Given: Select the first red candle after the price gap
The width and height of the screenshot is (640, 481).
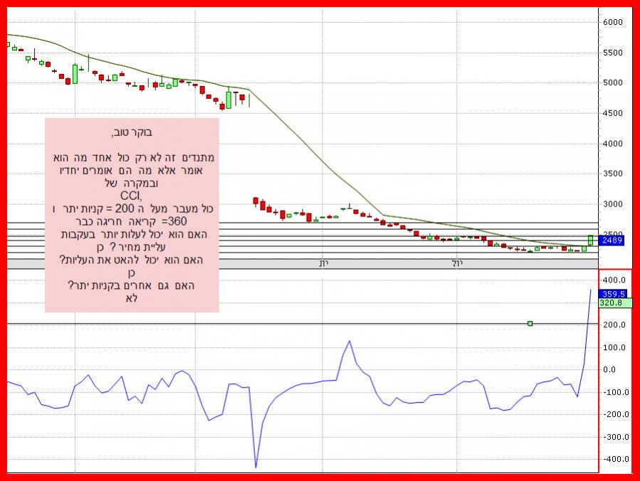Looking at the screenshot, I should pos(256,201).
